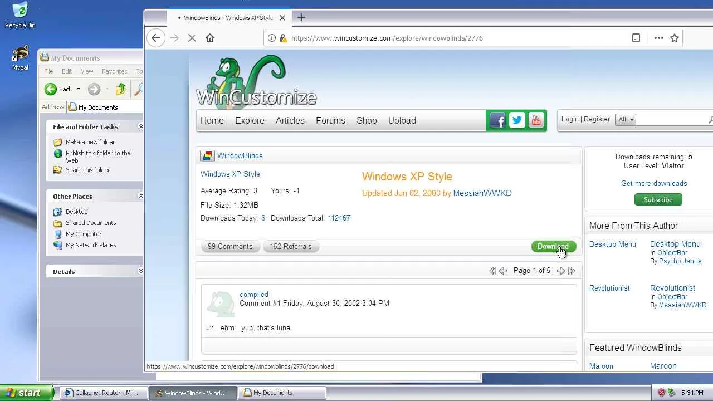The image size is (713, 401).
Task: Open the View menu in My Documents
Action: (87, 71)
